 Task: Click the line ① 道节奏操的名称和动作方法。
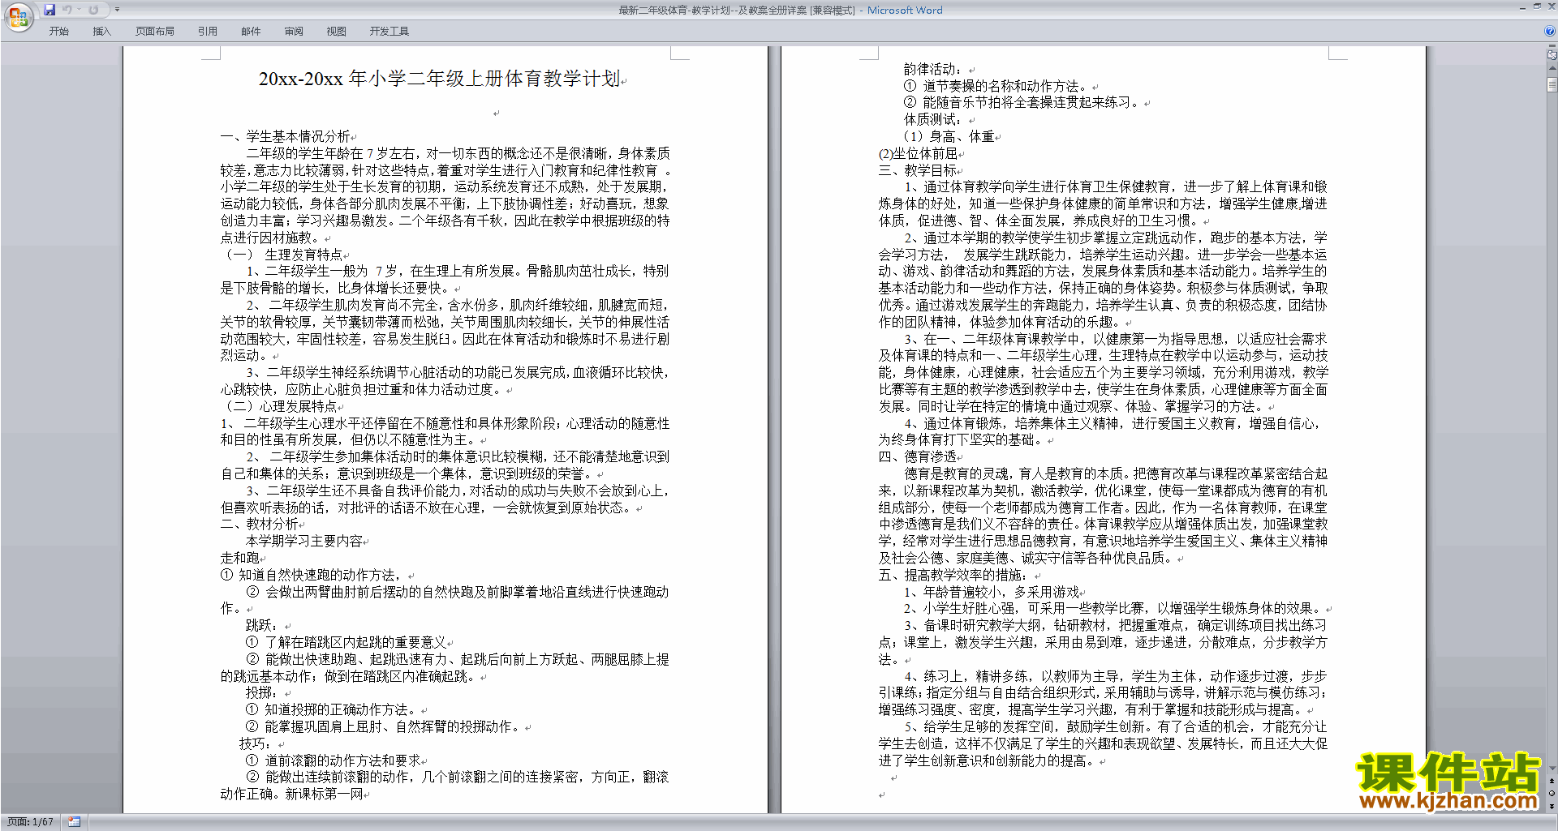pos(996,86)
